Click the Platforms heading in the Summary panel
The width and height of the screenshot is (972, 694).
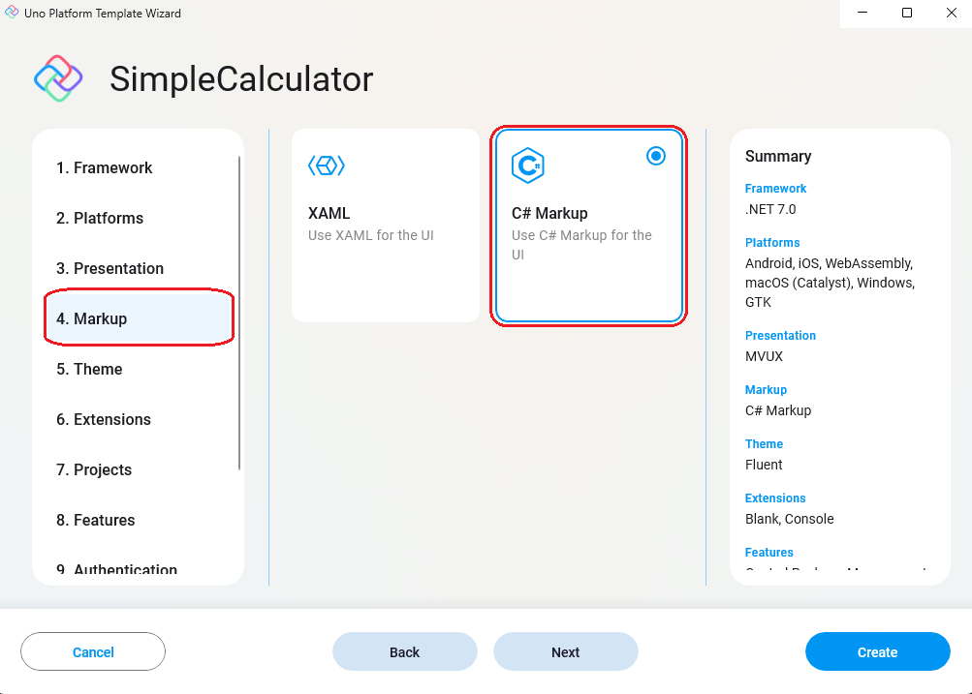pos(771,242)
